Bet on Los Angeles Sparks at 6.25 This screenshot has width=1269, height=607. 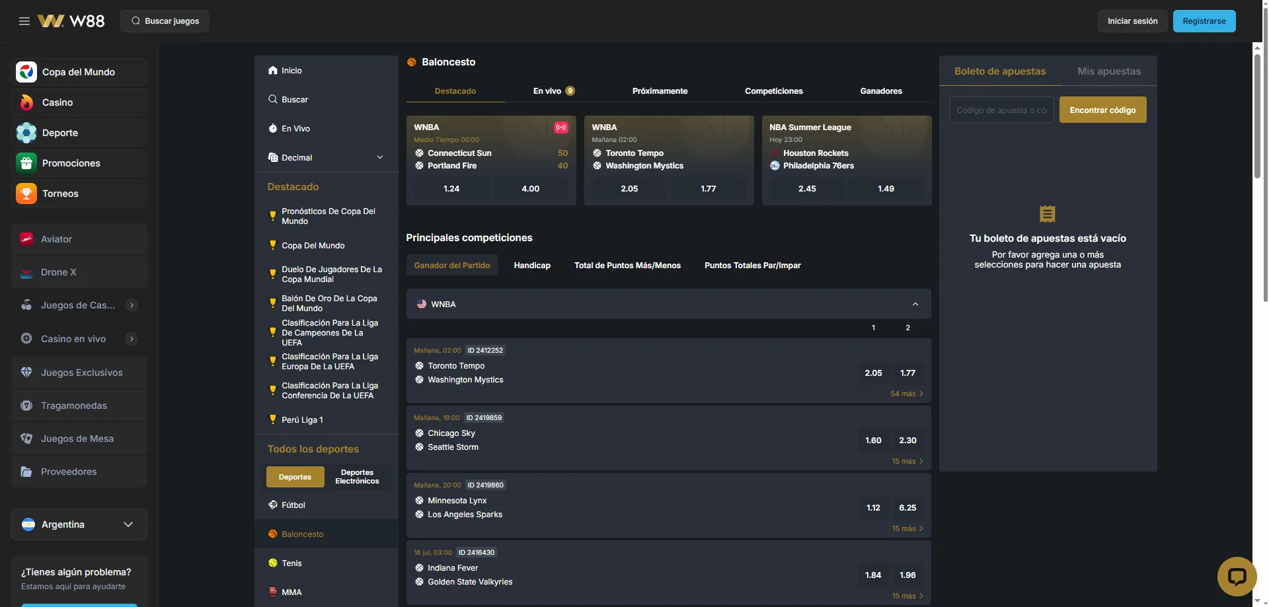tap(907, 508)
